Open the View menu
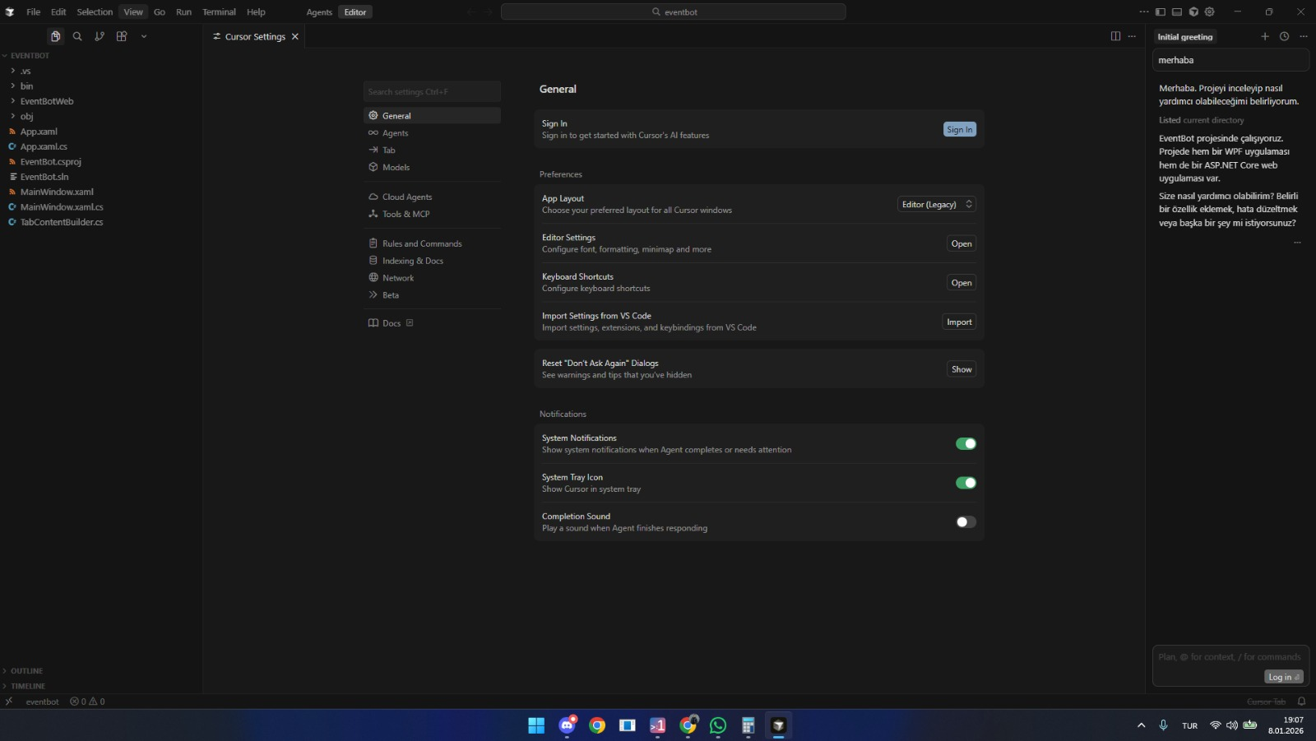The width and height of the screenshot is (1316, 741). coord(133,12)
